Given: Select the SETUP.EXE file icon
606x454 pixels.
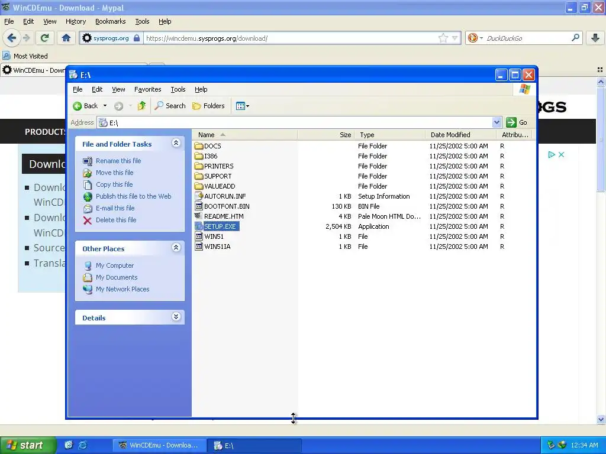Looking at the screenshot, I should [199, 226].
